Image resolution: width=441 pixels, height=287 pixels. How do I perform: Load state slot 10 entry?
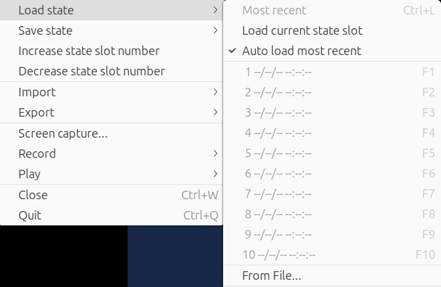click(x=332, y=255)
